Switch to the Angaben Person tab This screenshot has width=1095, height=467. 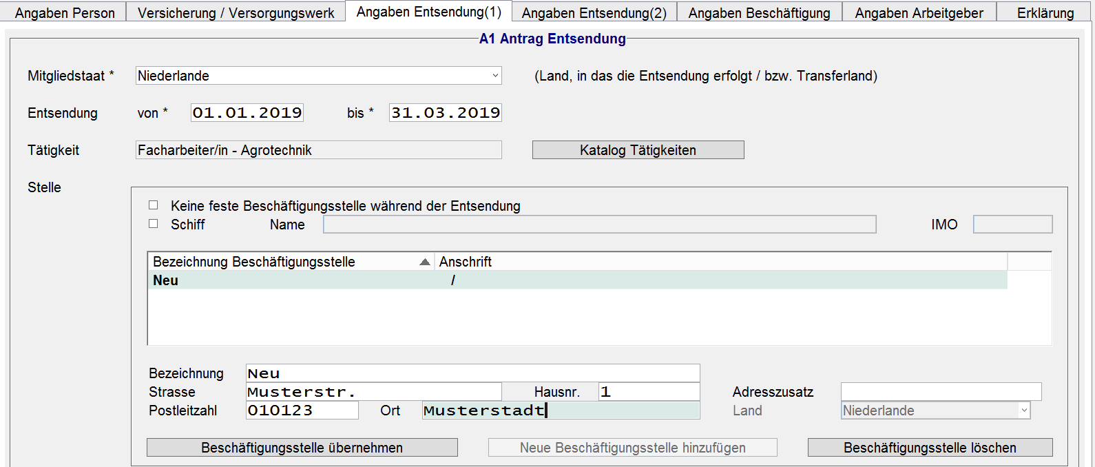(x=65, y=12)
